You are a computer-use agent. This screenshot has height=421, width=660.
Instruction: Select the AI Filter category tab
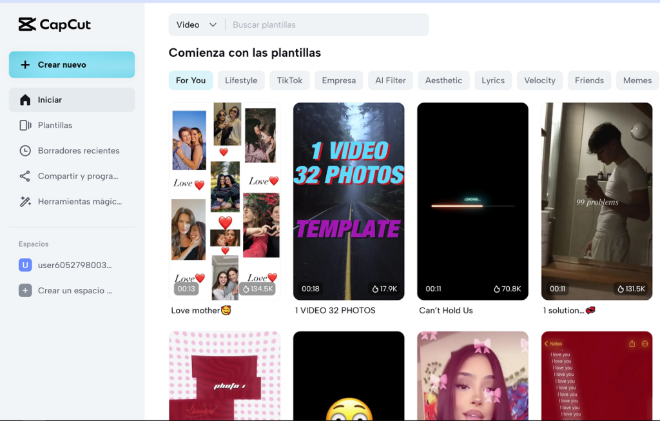391,81
